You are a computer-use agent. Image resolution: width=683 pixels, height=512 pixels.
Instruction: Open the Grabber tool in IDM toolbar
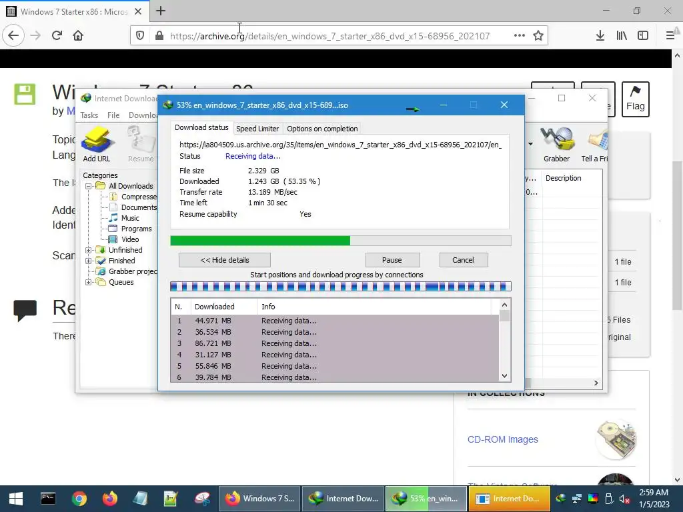(x=556, y=144)
